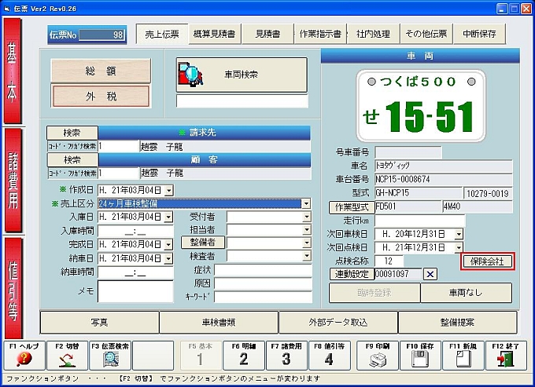This screenshot has height=387, width=535.
Task: Go to F6 明細 details page
Action: pyautogui.click(x=243, y=357)
